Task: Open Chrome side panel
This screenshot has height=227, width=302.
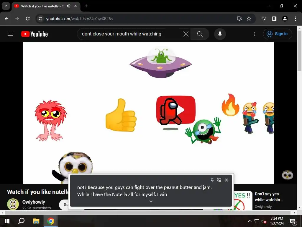Action: (x=274, y=19)
